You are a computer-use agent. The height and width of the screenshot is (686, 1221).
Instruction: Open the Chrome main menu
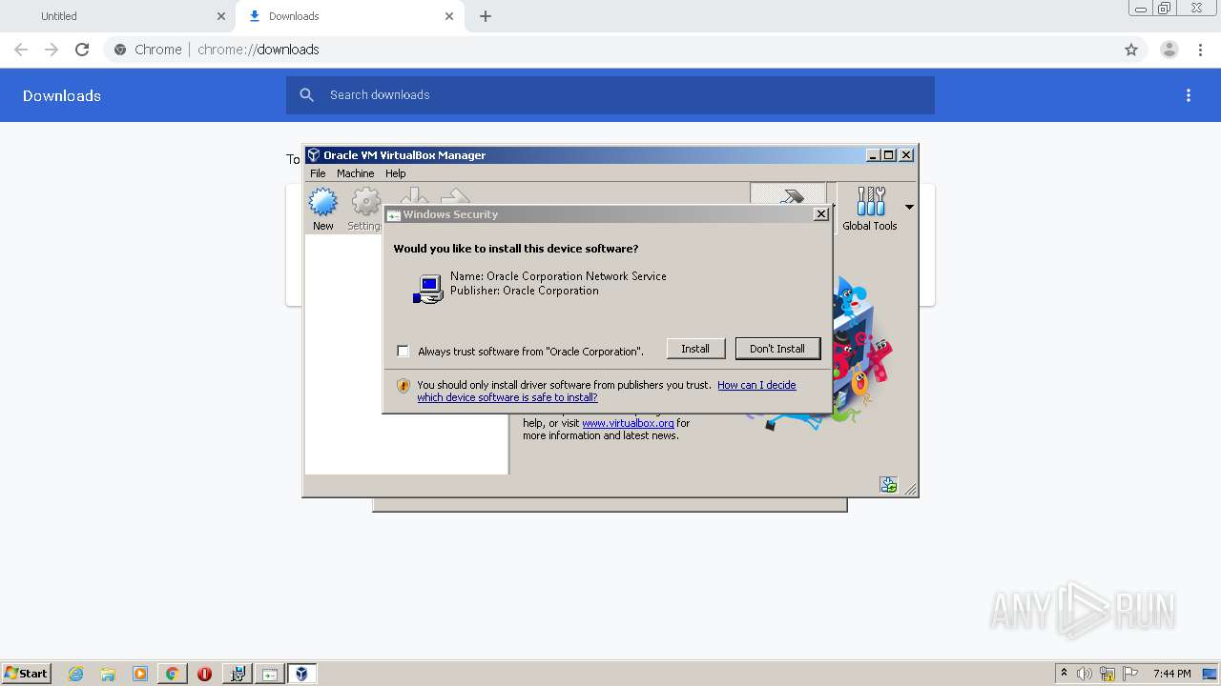pos(1201,50)
